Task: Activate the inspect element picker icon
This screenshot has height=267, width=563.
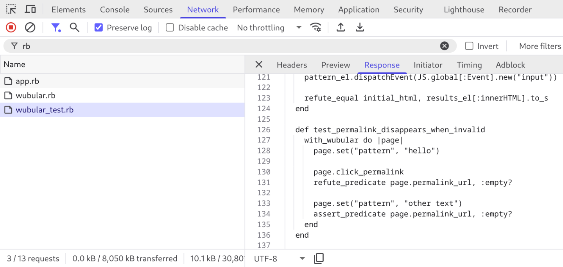Action: (11, 9)
